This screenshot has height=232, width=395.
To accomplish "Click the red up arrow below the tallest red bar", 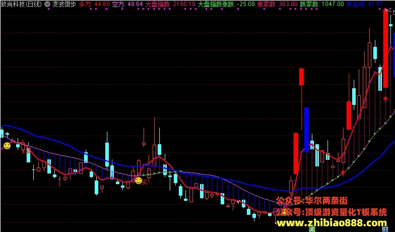I will tap(385, 99).
